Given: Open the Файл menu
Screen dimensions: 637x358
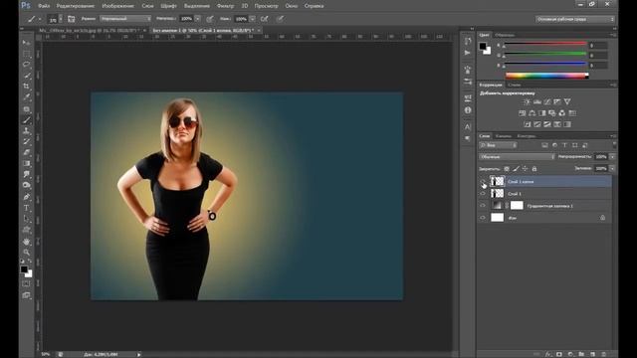Looking at the screenshot, I should 44,6.
